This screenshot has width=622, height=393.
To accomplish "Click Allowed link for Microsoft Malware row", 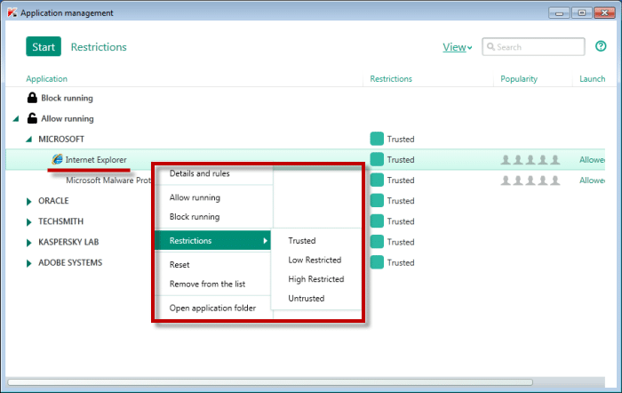I will (x=592, y=180).
